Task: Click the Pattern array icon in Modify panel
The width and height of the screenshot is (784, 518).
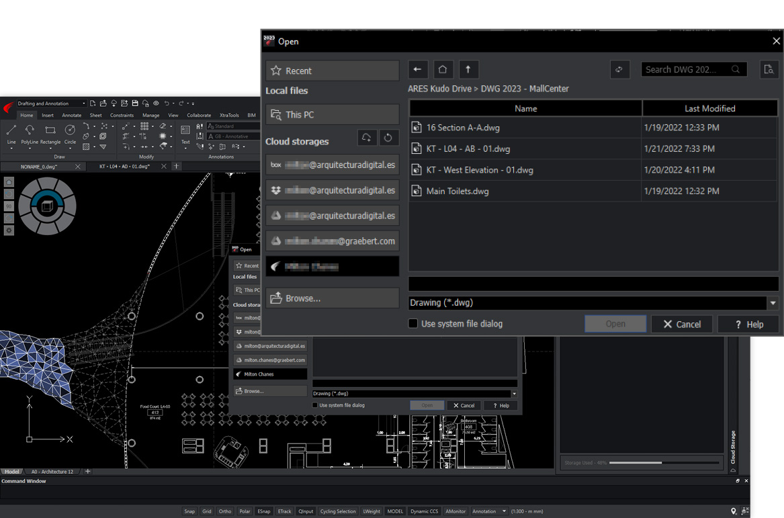Action: (144, 126)
